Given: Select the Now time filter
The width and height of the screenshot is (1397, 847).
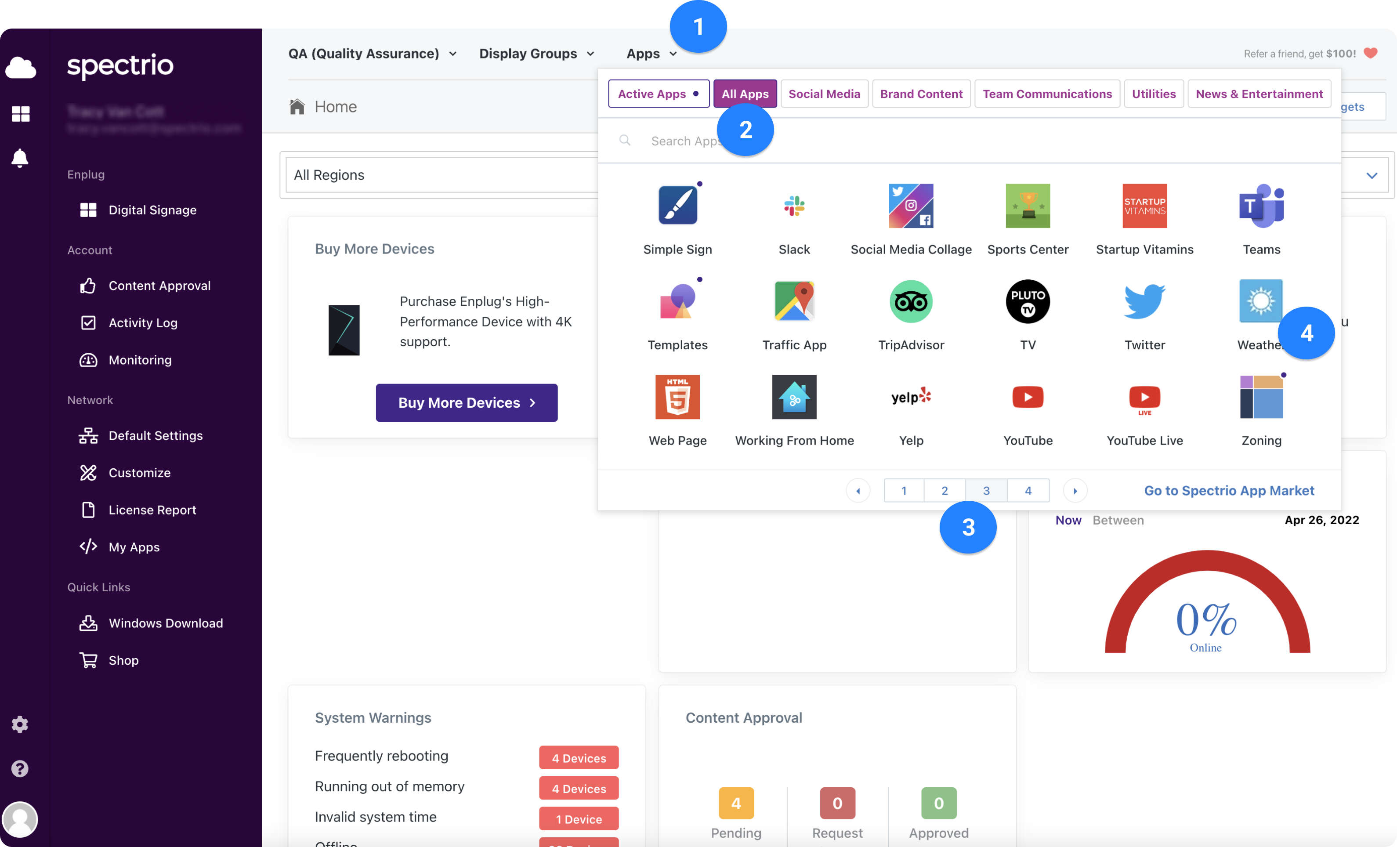Looking at the screenshot, I should pos(1068,520).
